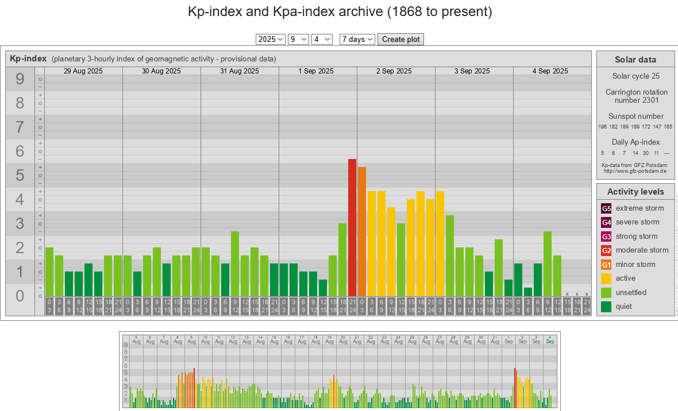Open the day dropdown showing 4
The image size is (678, 411).
click(x=322, y=39)
